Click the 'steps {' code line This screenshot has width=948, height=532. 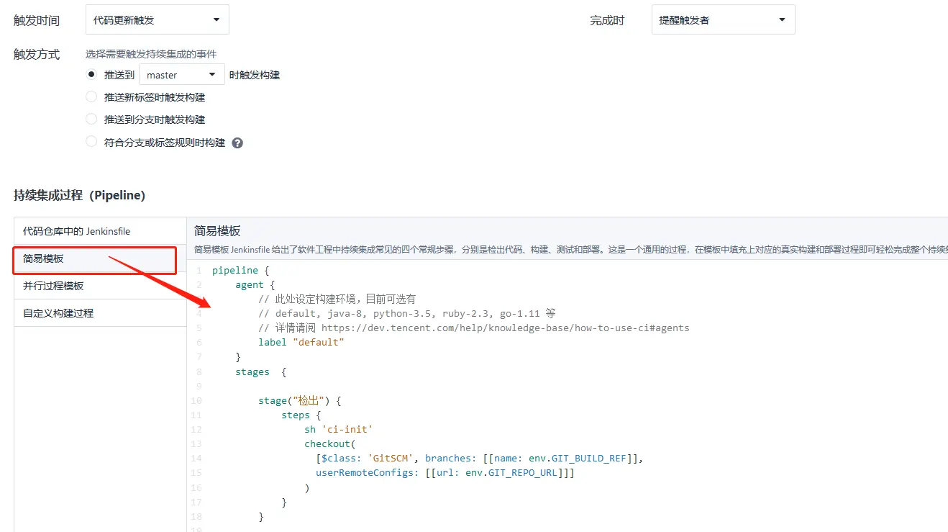(x=301, y=415)
